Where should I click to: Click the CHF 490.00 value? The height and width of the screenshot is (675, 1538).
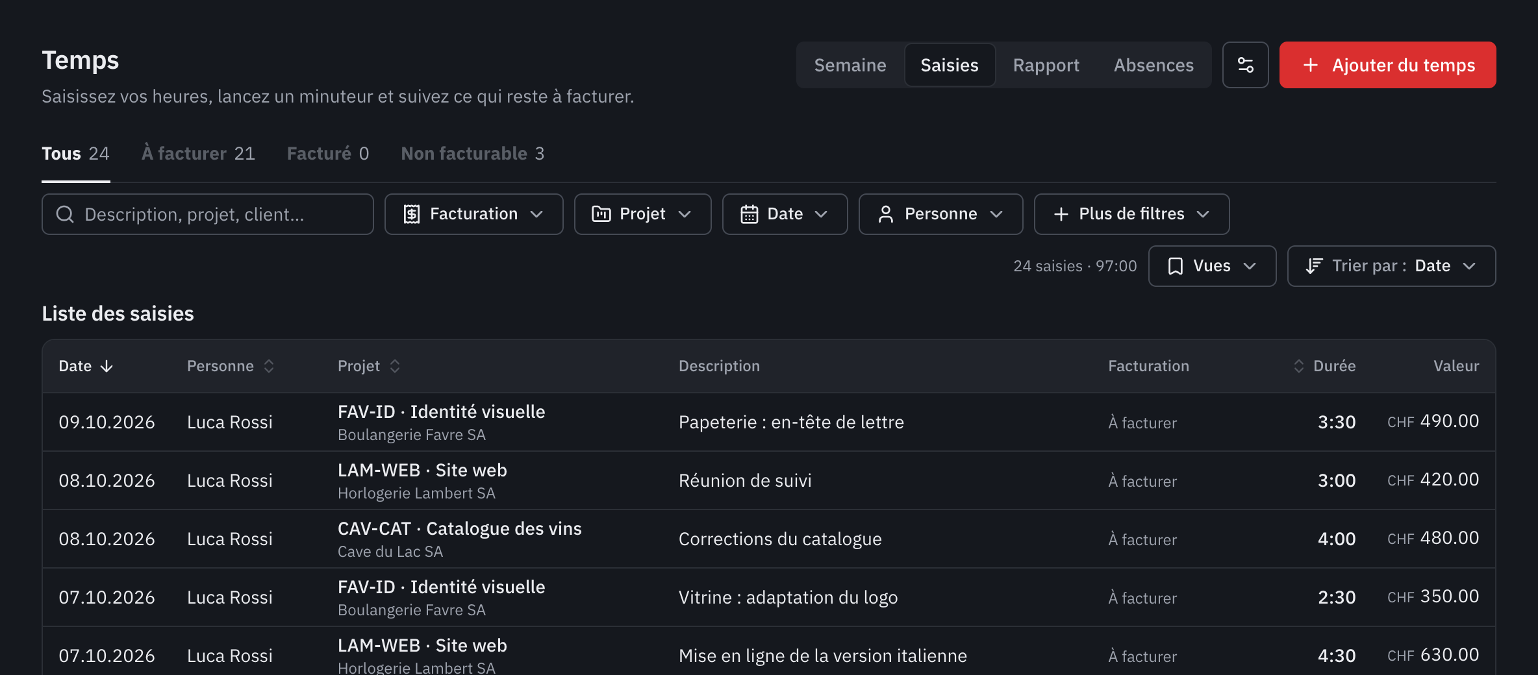[x=1433, y=421]
